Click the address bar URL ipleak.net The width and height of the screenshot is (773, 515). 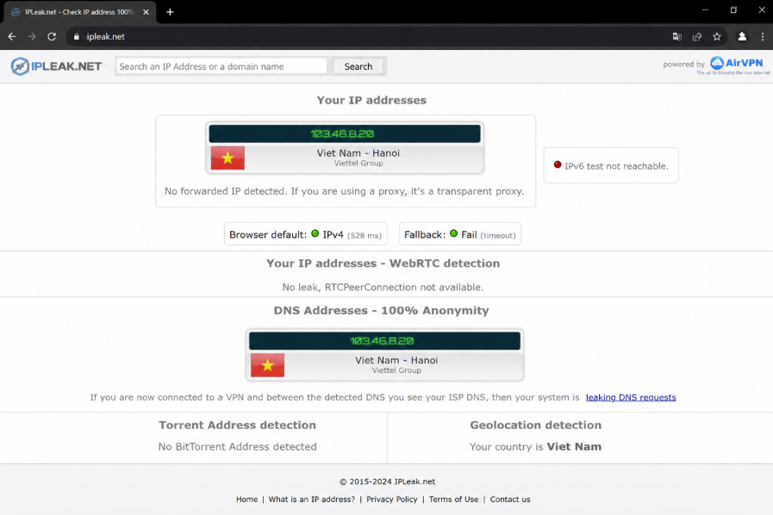point(105,36)
